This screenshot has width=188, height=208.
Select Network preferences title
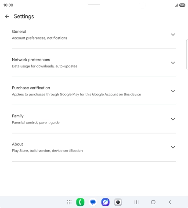pyautogui.click(x=31, y=60)
